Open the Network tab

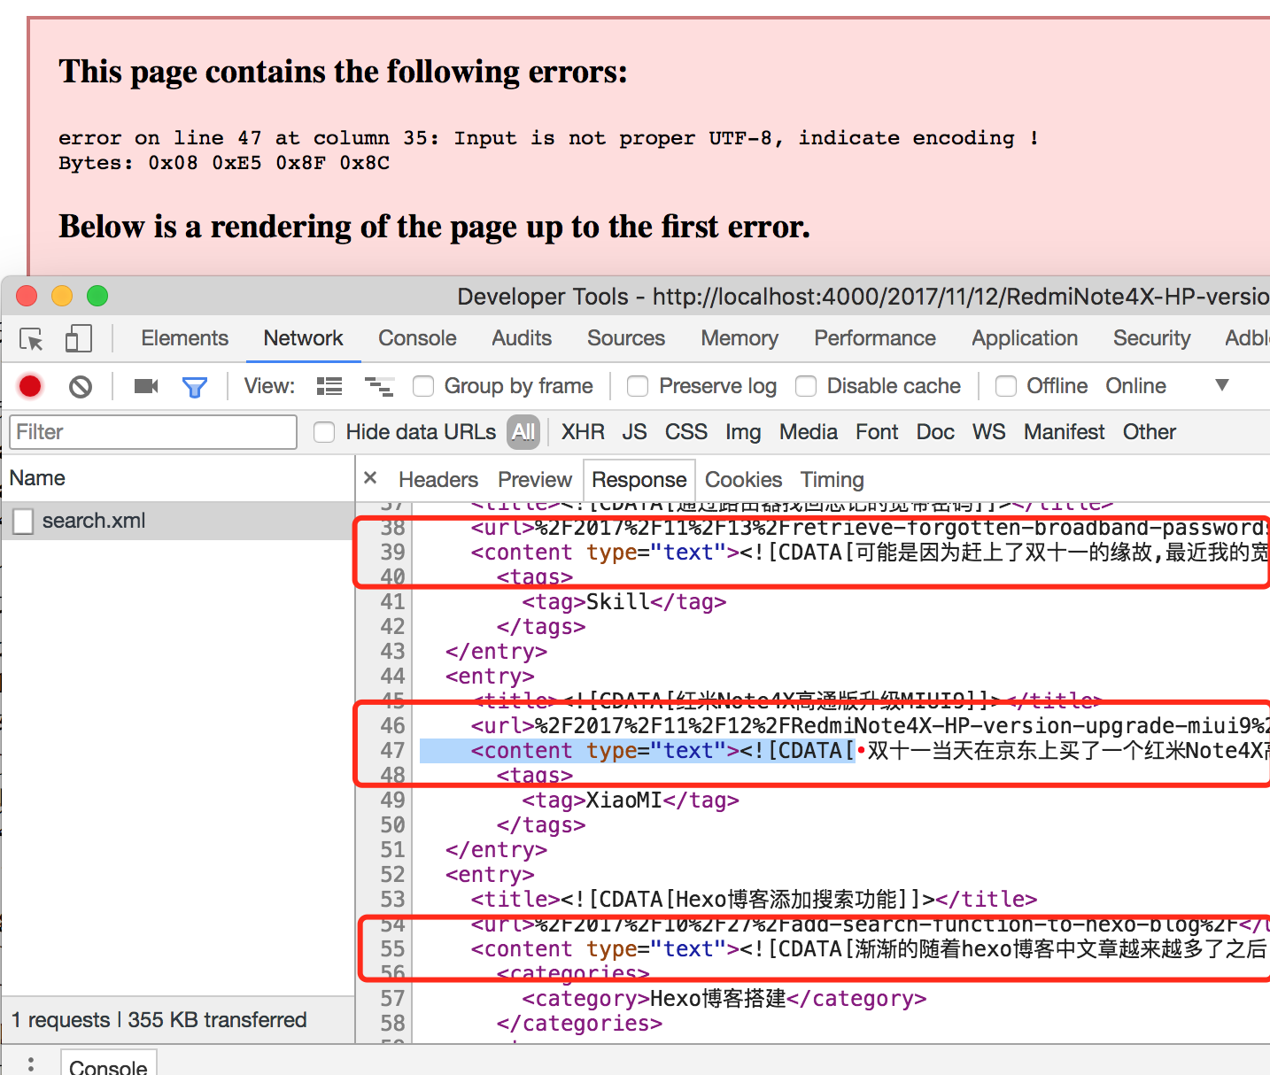[x=303, y=338]
